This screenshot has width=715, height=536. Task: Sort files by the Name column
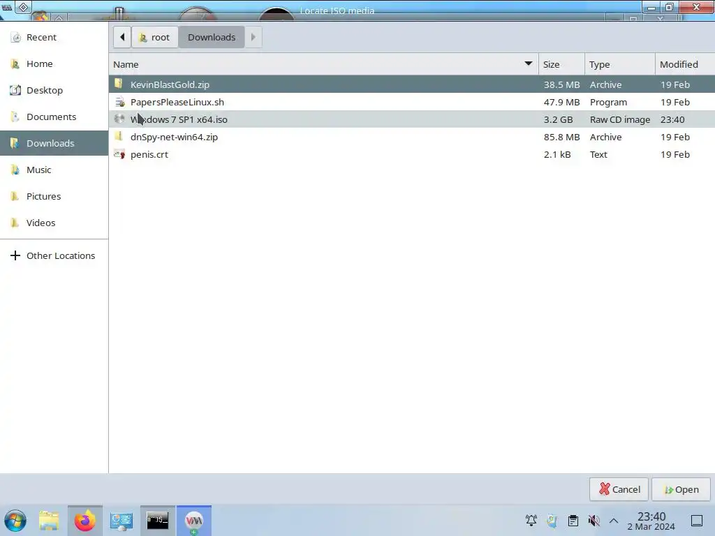(323, 64)
